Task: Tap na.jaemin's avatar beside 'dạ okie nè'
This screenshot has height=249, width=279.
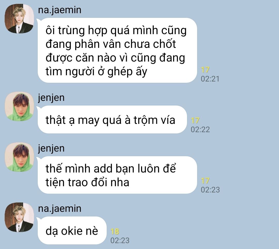Action: (19, 217)
